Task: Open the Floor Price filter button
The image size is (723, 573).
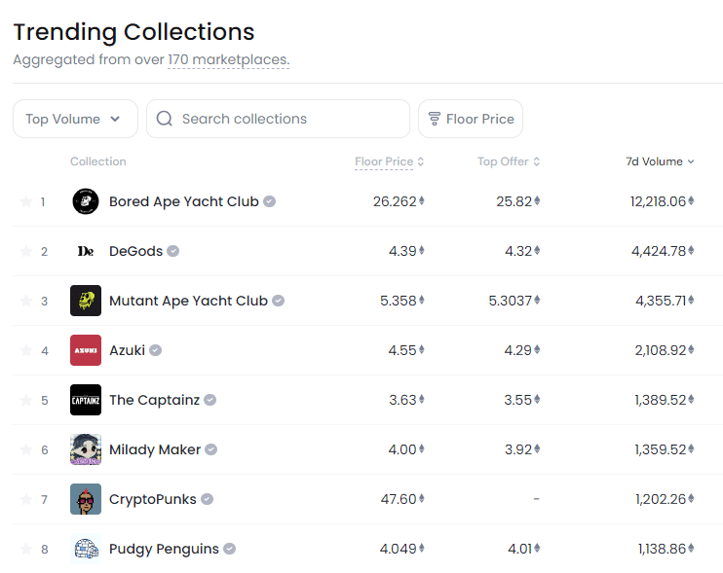Action: point(471,119)
